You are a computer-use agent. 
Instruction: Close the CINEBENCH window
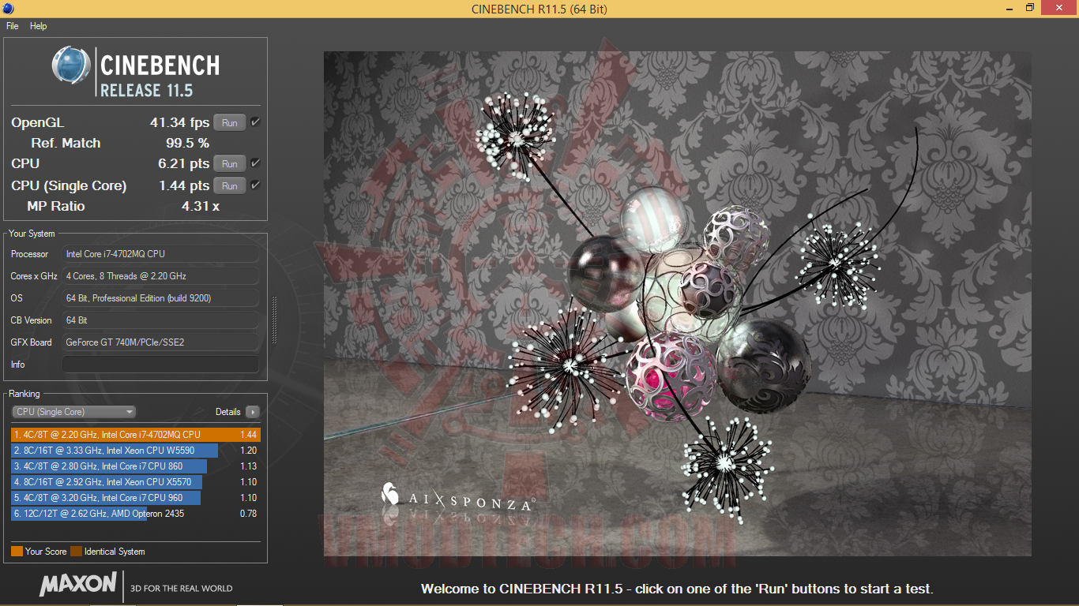point(1060,8)
